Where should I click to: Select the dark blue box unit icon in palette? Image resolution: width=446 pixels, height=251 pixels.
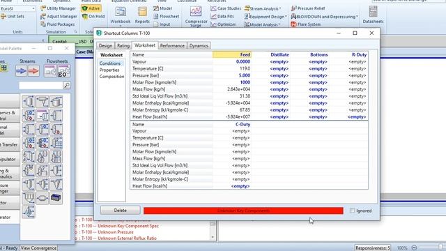tap(56, 198)
